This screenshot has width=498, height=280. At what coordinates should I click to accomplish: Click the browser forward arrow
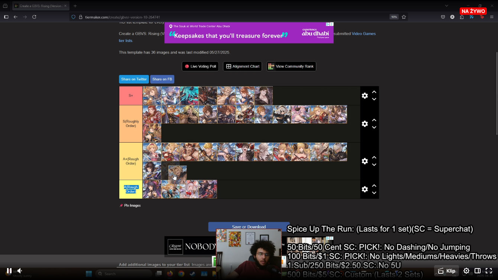[25, 17]
